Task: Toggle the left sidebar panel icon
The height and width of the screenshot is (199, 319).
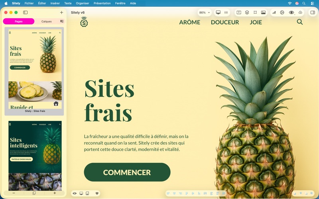Action: pyautogui.click(x=25, y=12)
